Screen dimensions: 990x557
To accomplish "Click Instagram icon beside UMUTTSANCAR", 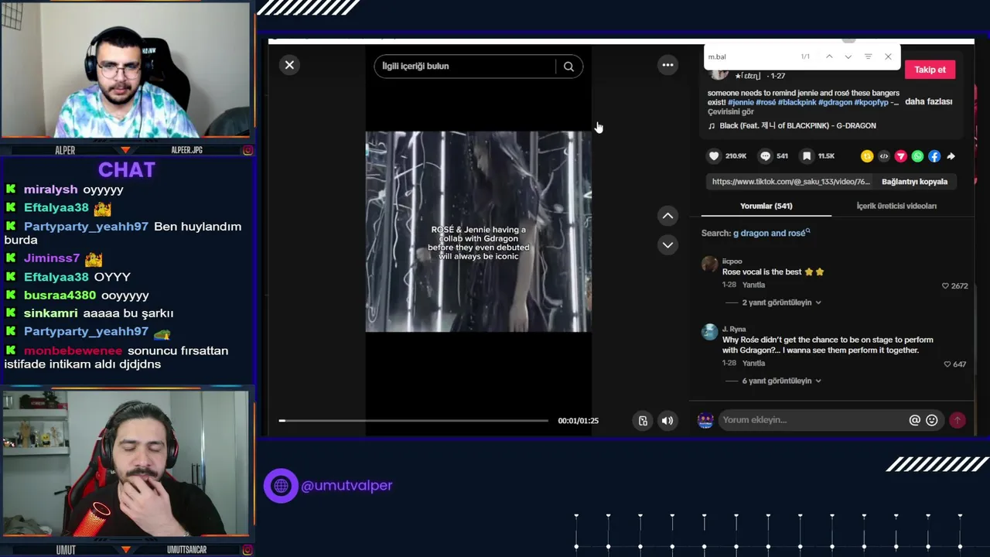I will click(x=247, y=550).
